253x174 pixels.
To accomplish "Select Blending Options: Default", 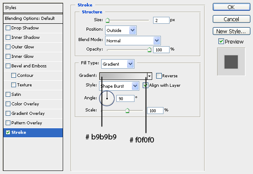I will 33,19.
